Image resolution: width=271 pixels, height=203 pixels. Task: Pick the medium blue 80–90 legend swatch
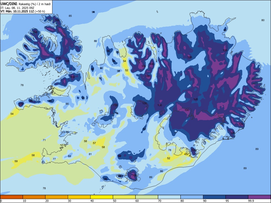[x=192, y=197]
